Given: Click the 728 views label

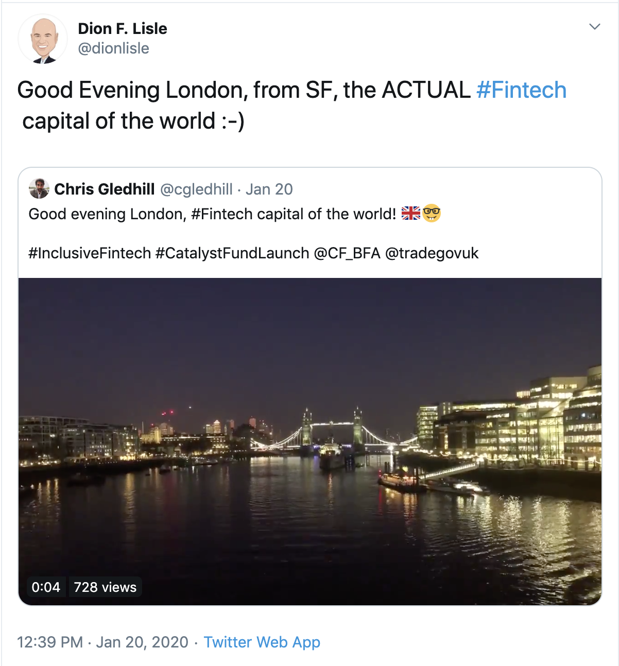Looking at the screenshot, I should [x=105, y=587].
